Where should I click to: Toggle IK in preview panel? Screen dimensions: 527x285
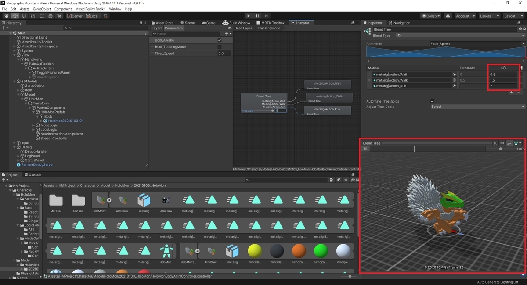point(495,143)
